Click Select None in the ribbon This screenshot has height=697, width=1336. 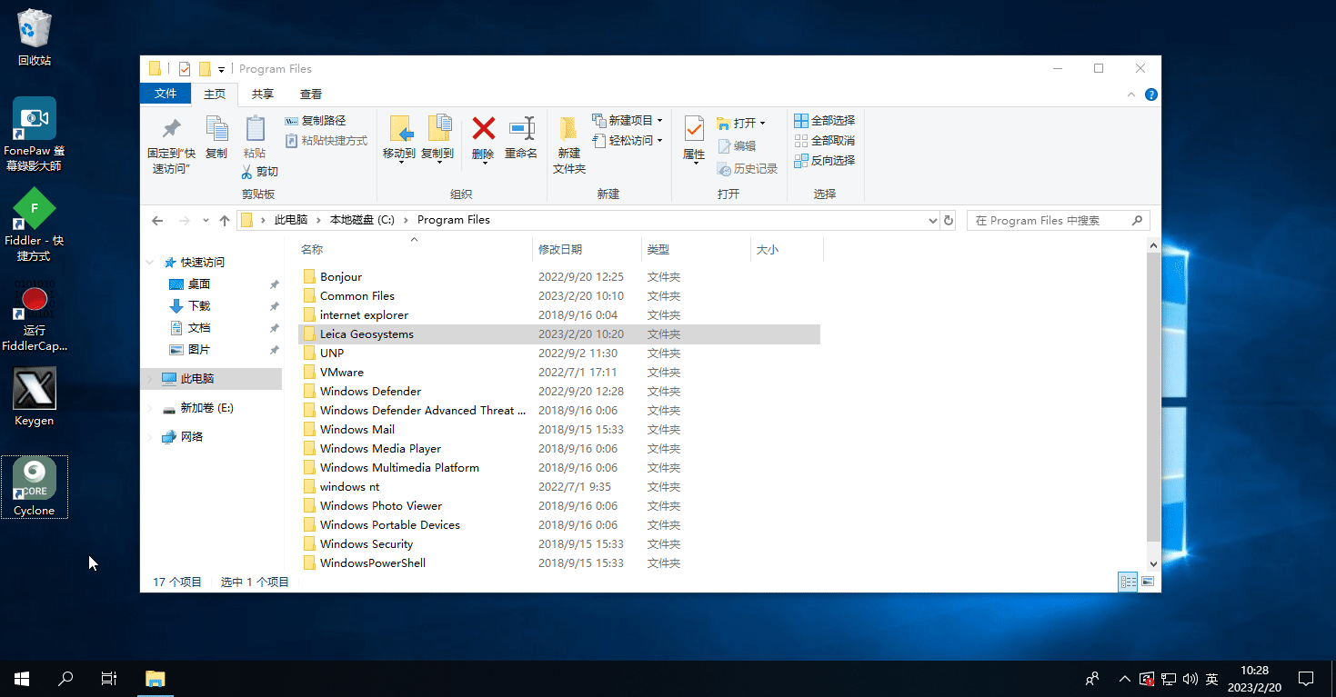coord(825,141)
